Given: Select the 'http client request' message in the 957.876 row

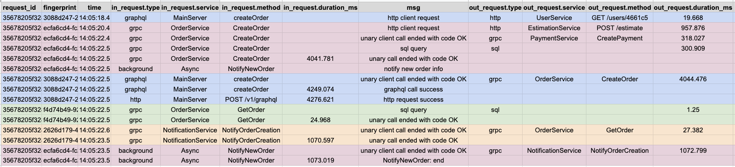Looking at the screenshot, I should tap(413, 28).
